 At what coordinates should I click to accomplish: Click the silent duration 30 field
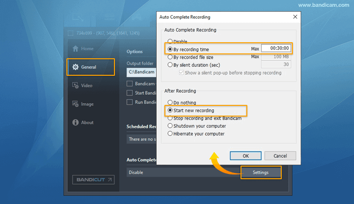click(276, 65)
